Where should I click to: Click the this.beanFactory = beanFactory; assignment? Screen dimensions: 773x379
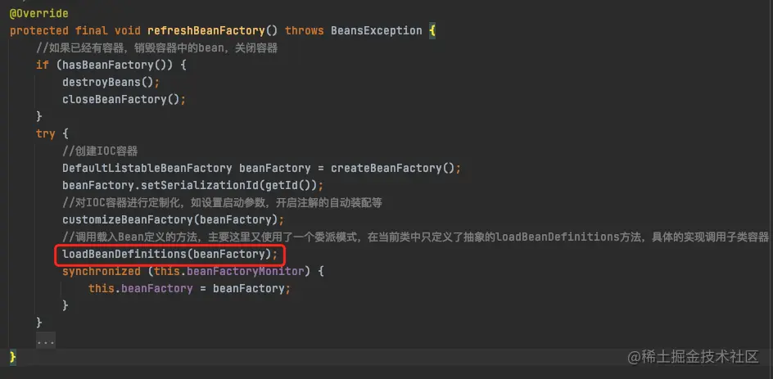[x=189, y=288]
